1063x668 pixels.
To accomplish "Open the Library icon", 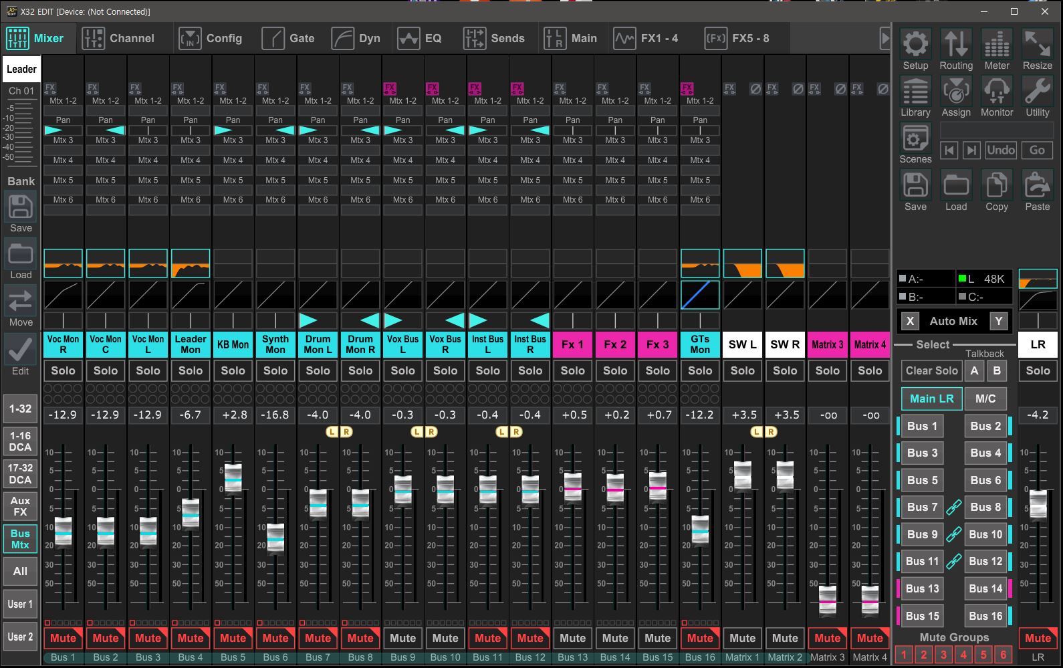I will pos(915,91).
